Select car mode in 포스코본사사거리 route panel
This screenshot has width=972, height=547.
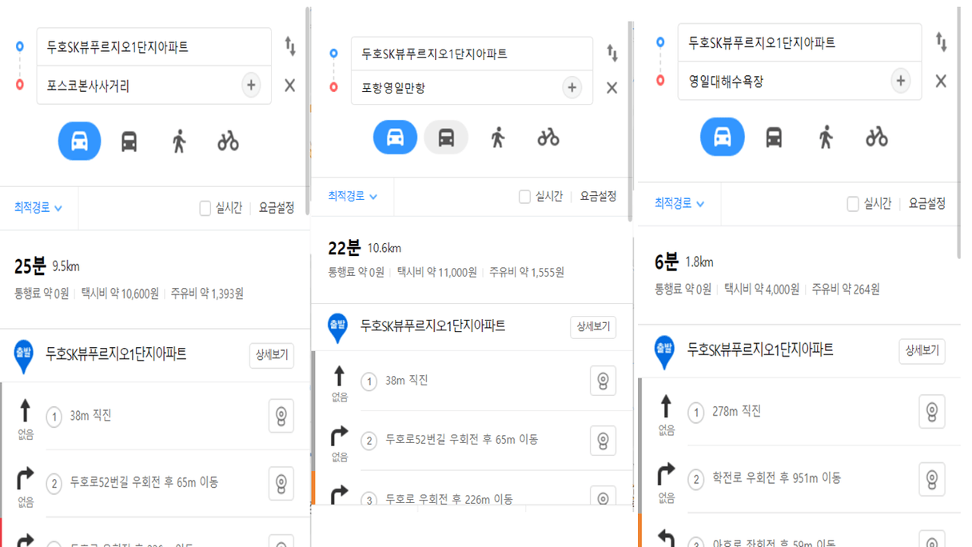[x=79, y=142]
